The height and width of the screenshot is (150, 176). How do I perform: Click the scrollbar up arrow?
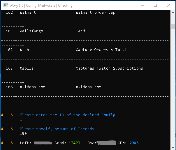pyautogui.click(x=173, y=13)
